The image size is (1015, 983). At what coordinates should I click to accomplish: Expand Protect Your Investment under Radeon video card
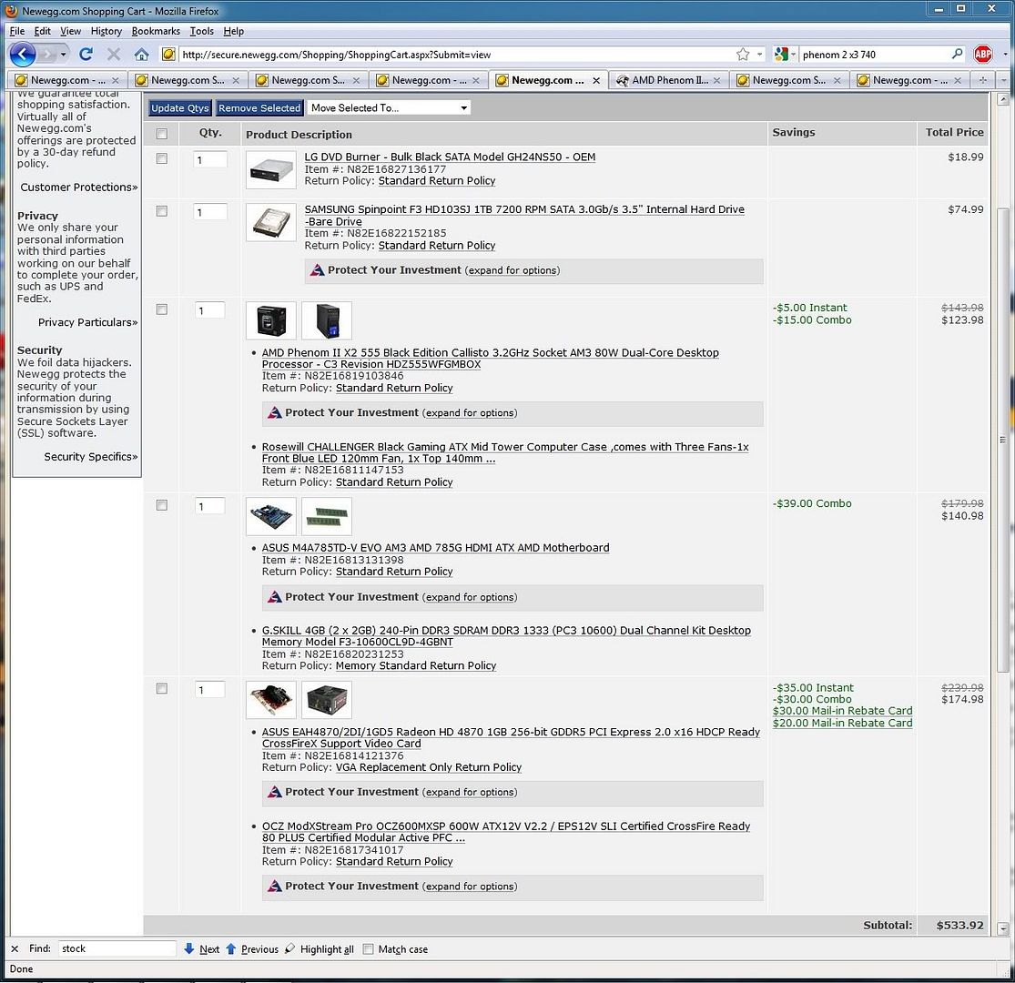pos(470,792)
